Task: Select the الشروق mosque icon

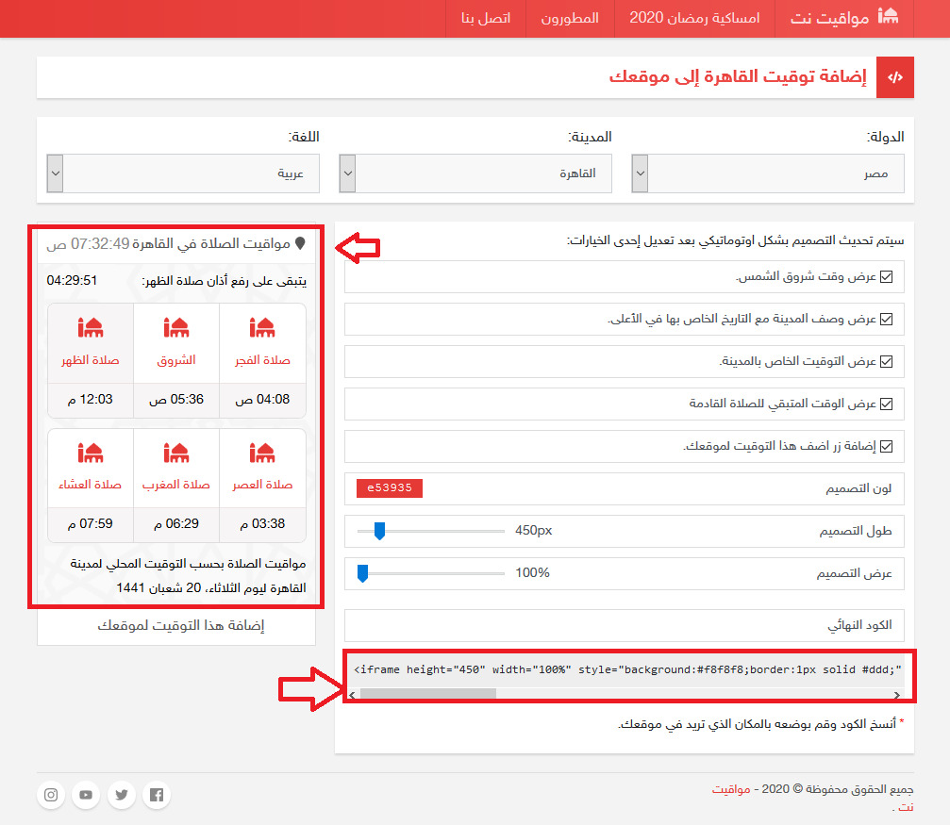Action: pyautogui.click(x=176, y=328)
